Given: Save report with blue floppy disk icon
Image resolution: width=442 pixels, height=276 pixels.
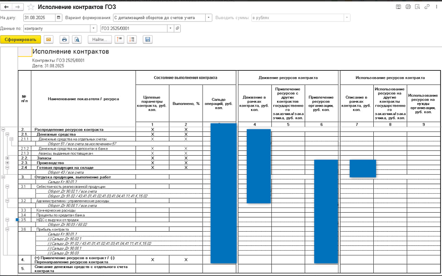Looking at the screenshot, I should coord(148,39).
